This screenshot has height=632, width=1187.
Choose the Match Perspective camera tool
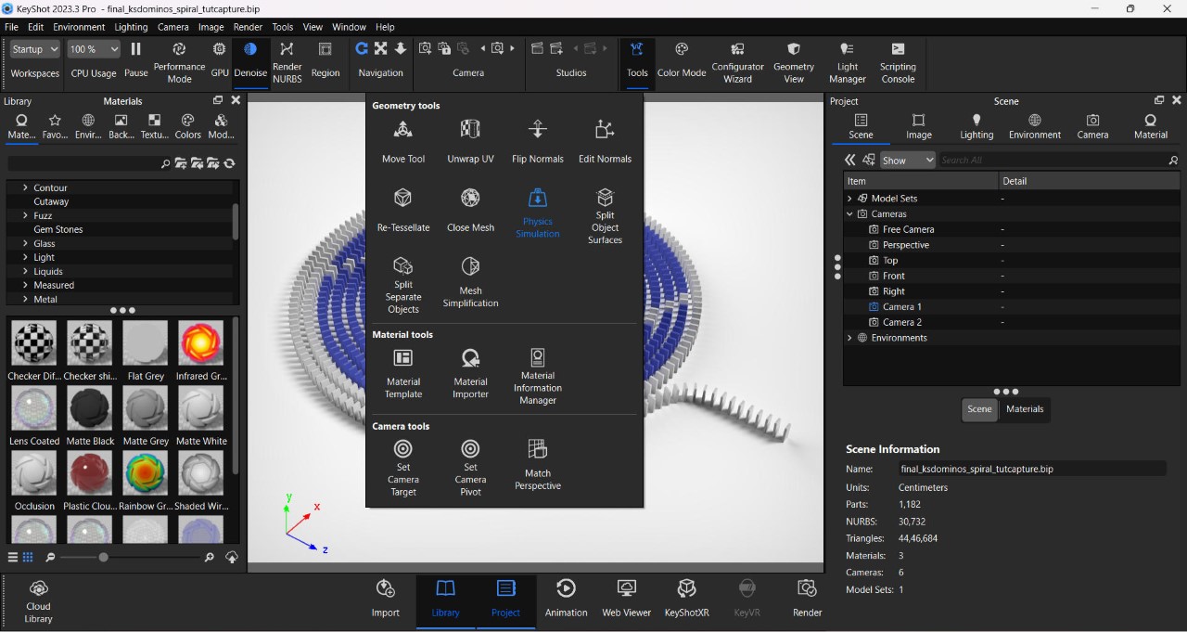click(537, 464)
